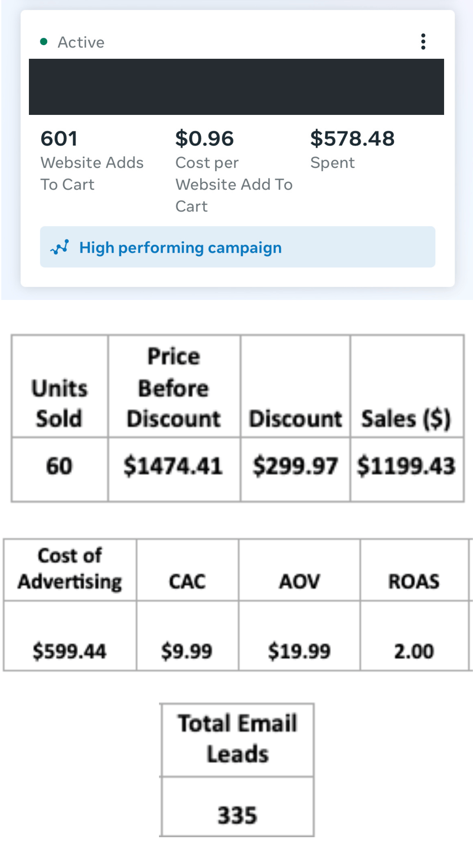Click the Active status label
The height and width of the screenshot is (842, 473).
point(81,43)
